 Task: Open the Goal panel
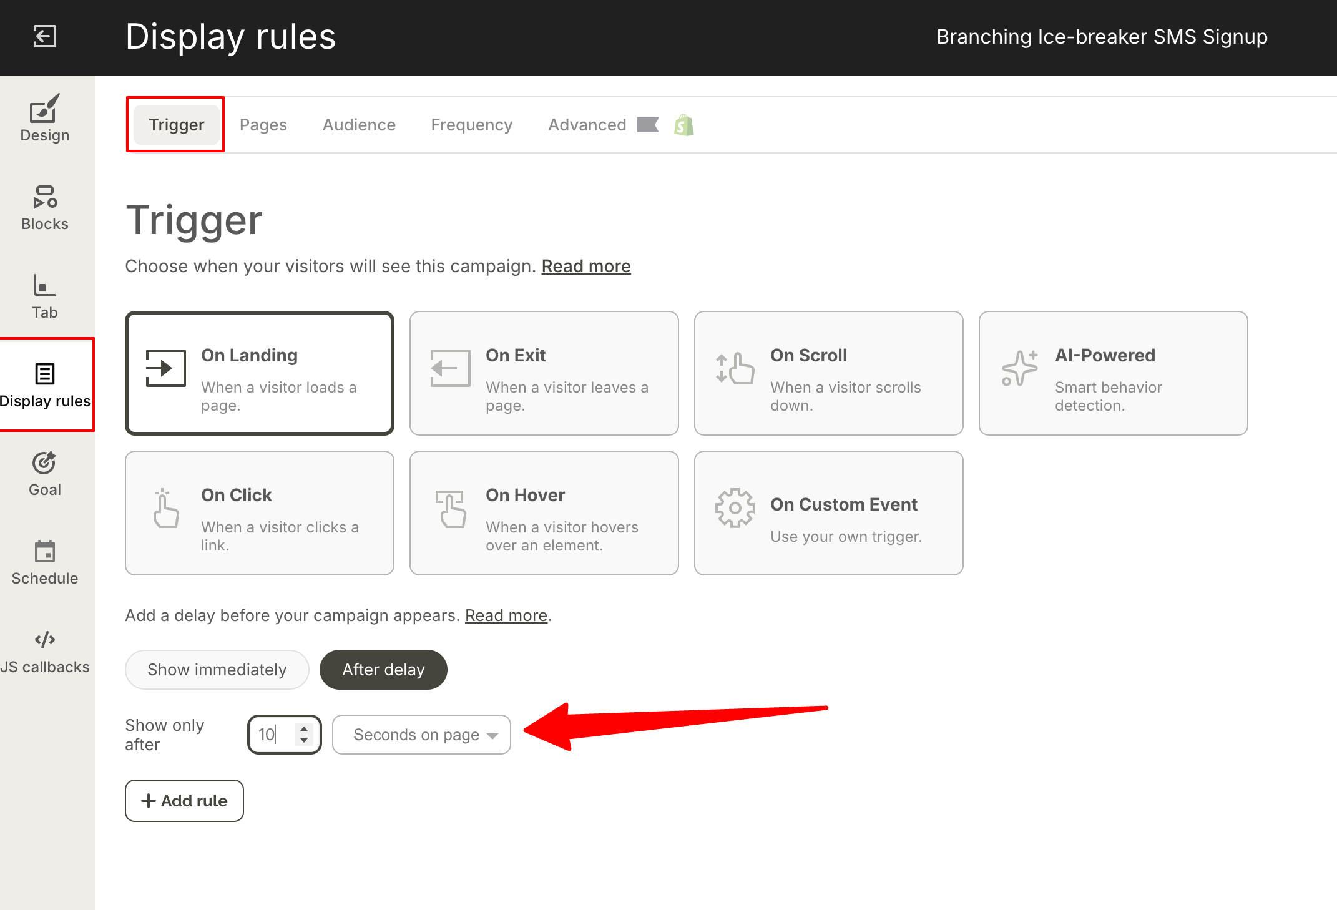coord(44,472)
